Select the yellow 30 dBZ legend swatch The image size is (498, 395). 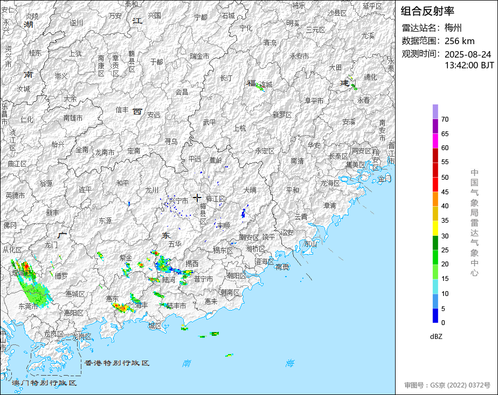(x=435, y=228)
